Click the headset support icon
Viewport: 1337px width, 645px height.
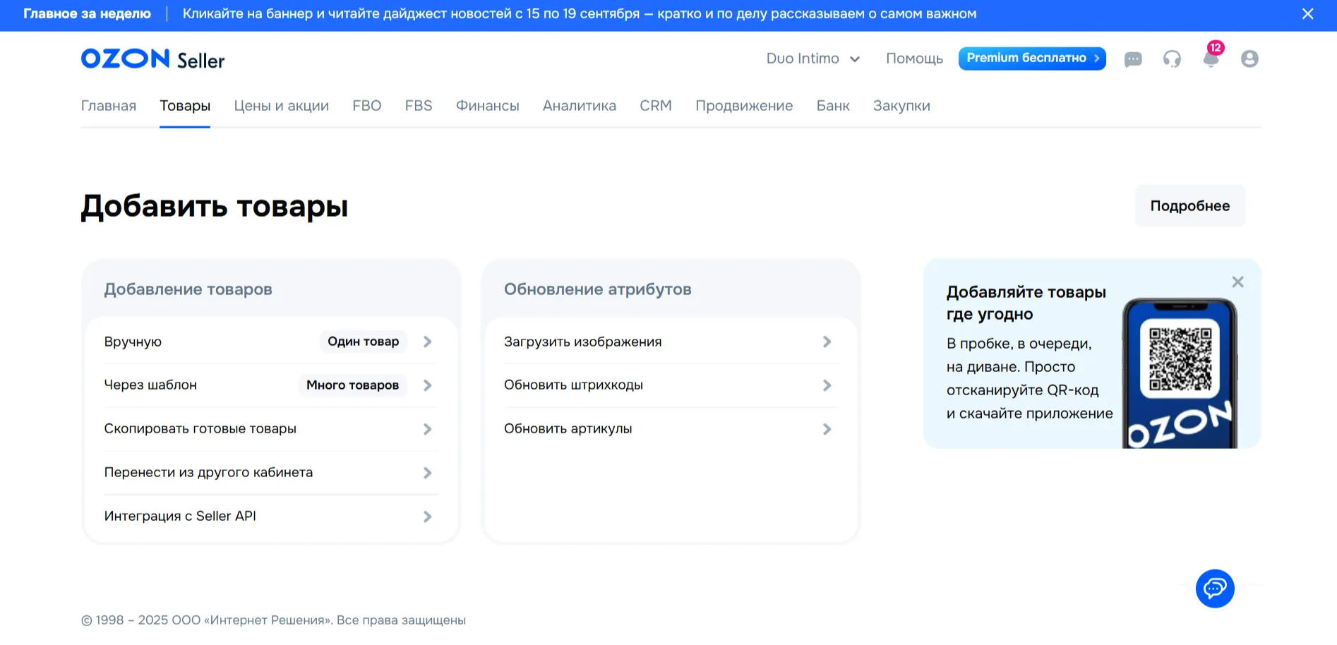[x=1172, y=59]
